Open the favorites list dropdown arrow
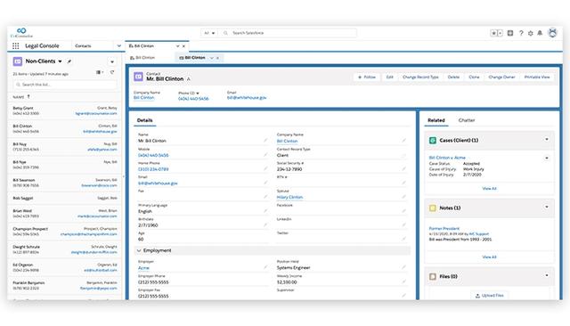The image size is (570, 326). [x=501, y=33]
